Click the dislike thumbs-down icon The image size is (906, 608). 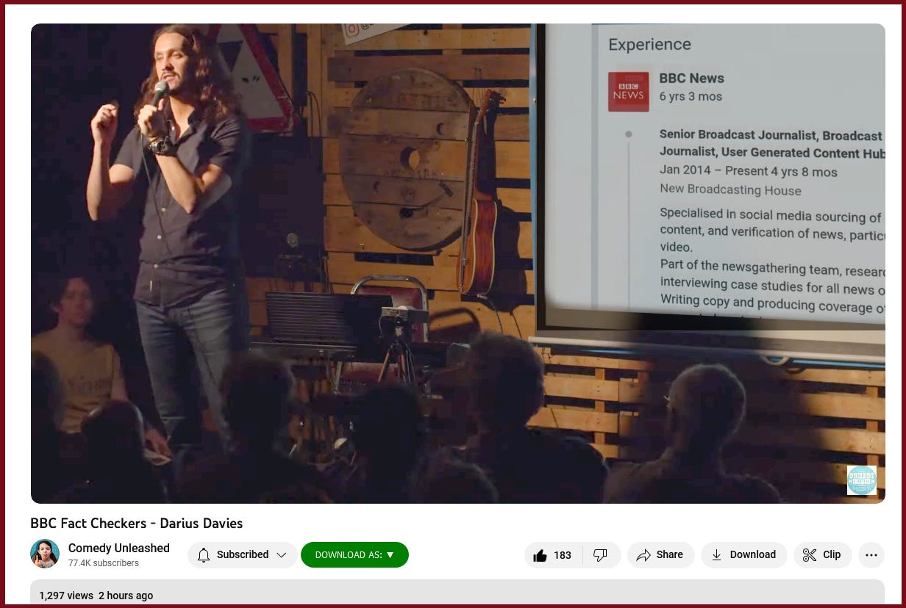pyautogui.click(x=600, y=555)
